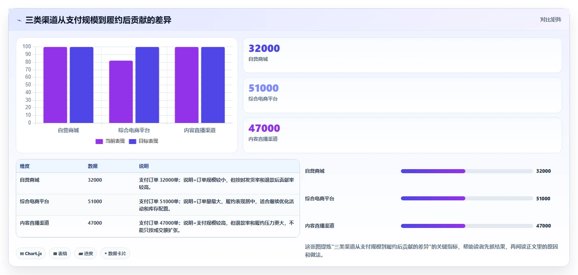Screen dimensions: 578x275
Task: Click the 47000 value after progress bar
Action: tap(544, 226)
